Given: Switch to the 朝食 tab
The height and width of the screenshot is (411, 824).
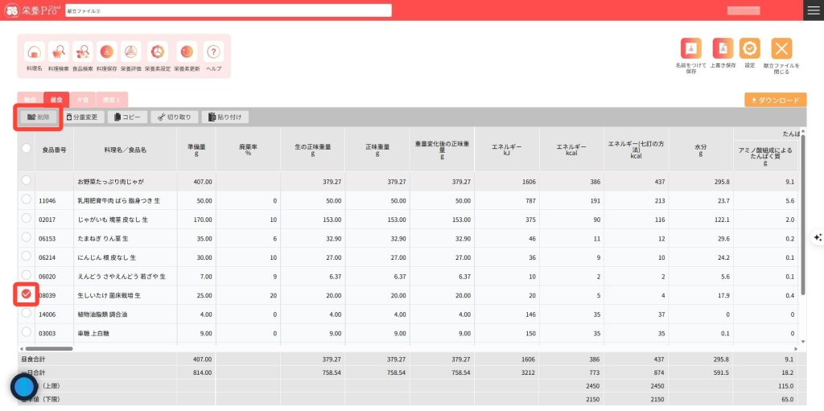Looking at the screenshot, I should [x=31, y=100].
